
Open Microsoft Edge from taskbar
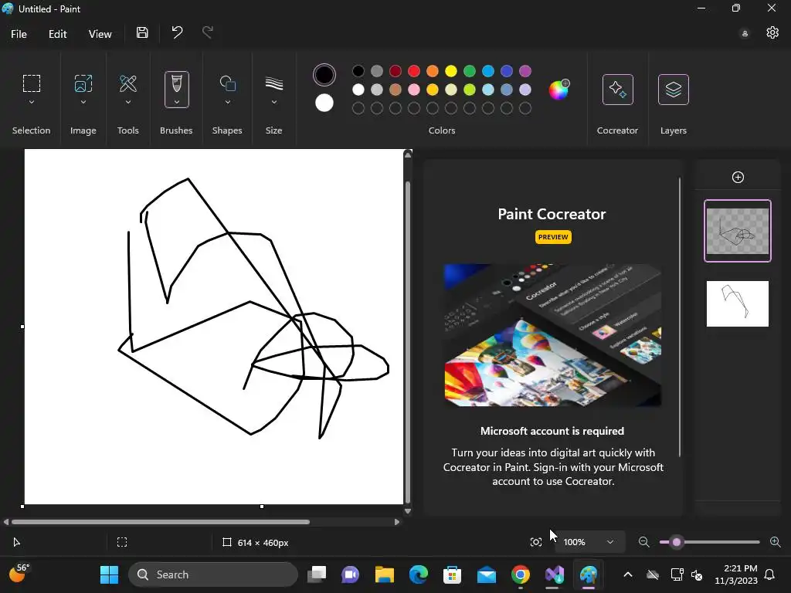[418, 574]
